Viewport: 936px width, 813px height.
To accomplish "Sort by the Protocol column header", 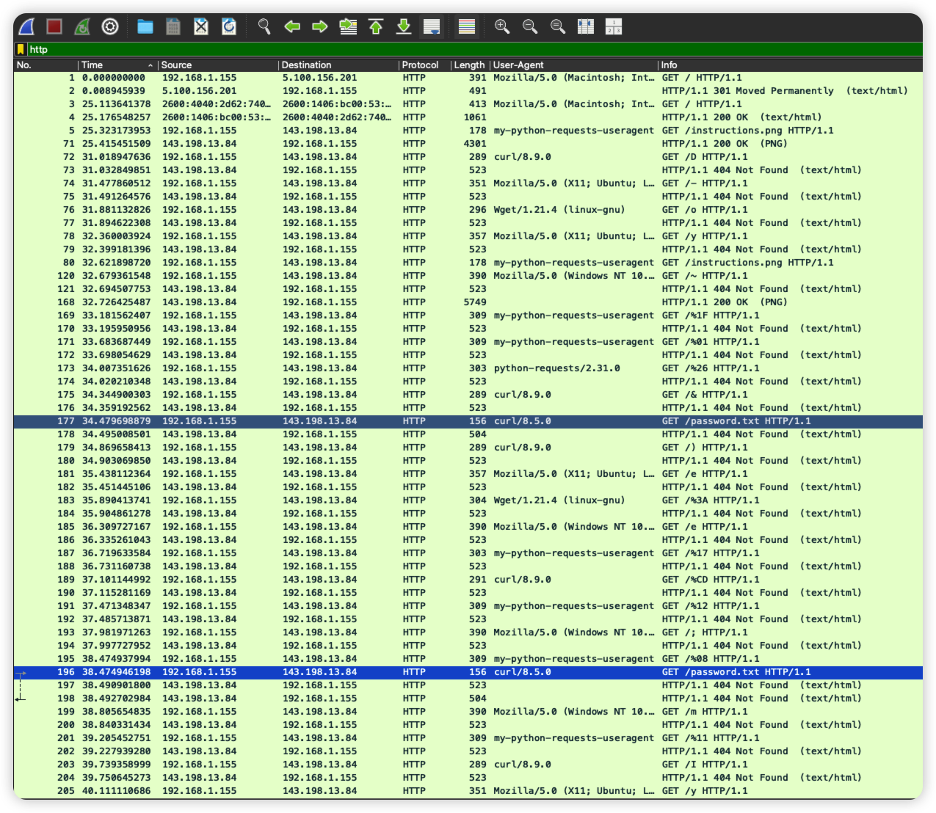I will tap(424, 65).
